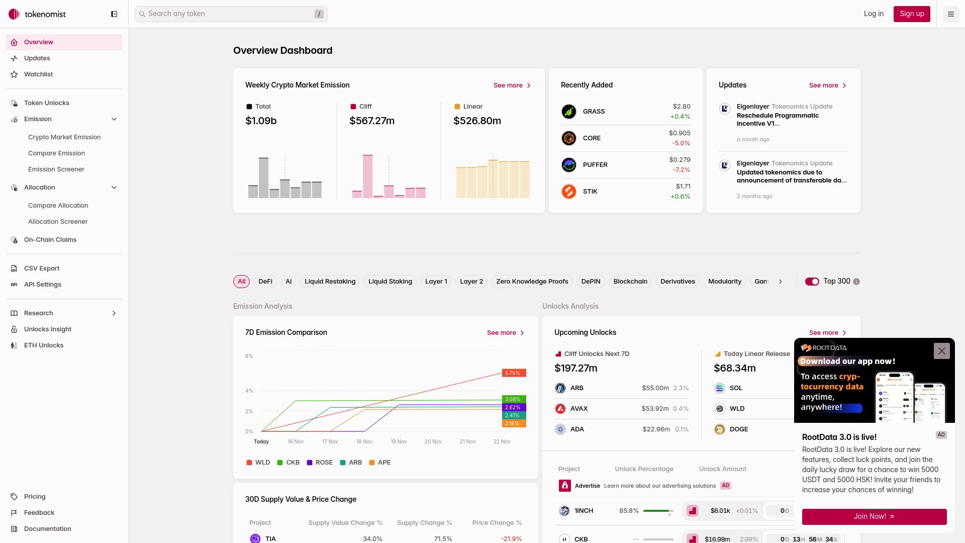Viewport: 965px width, 543px height.
Task: Click the AVAX token icon
Action: pyautogui.click(x=560, y=409)
